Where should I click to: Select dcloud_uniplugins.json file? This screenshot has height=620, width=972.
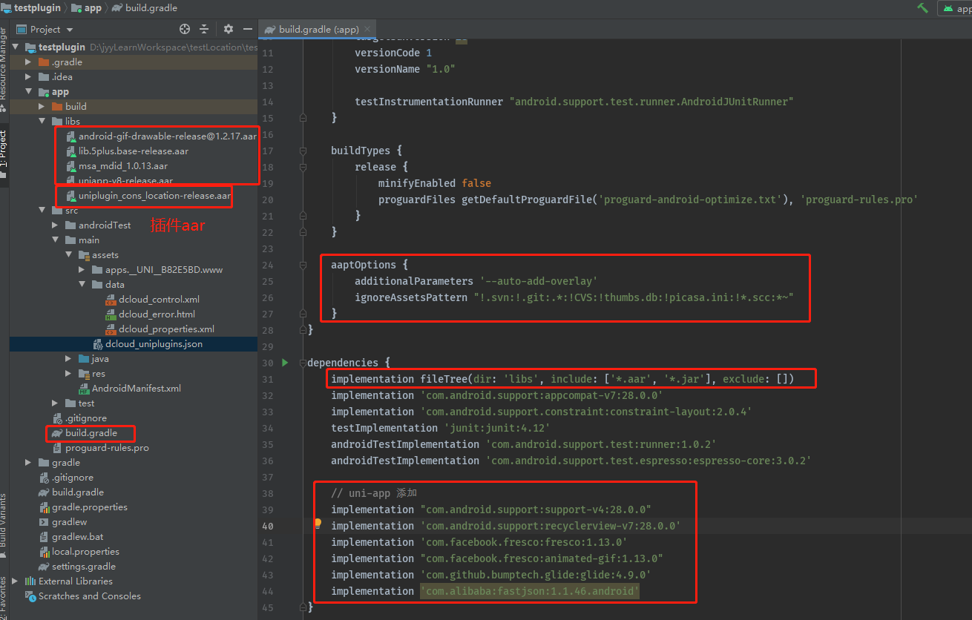[x=154, y=344]
